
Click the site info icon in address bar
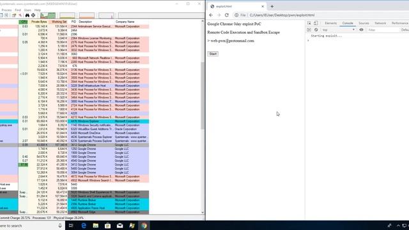point(236,15)
